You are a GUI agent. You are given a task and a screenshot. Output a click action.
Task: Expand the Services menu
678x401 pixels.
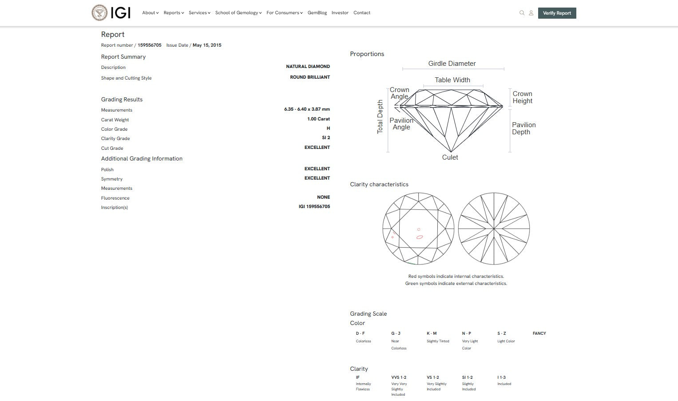(x=199, y=13)
